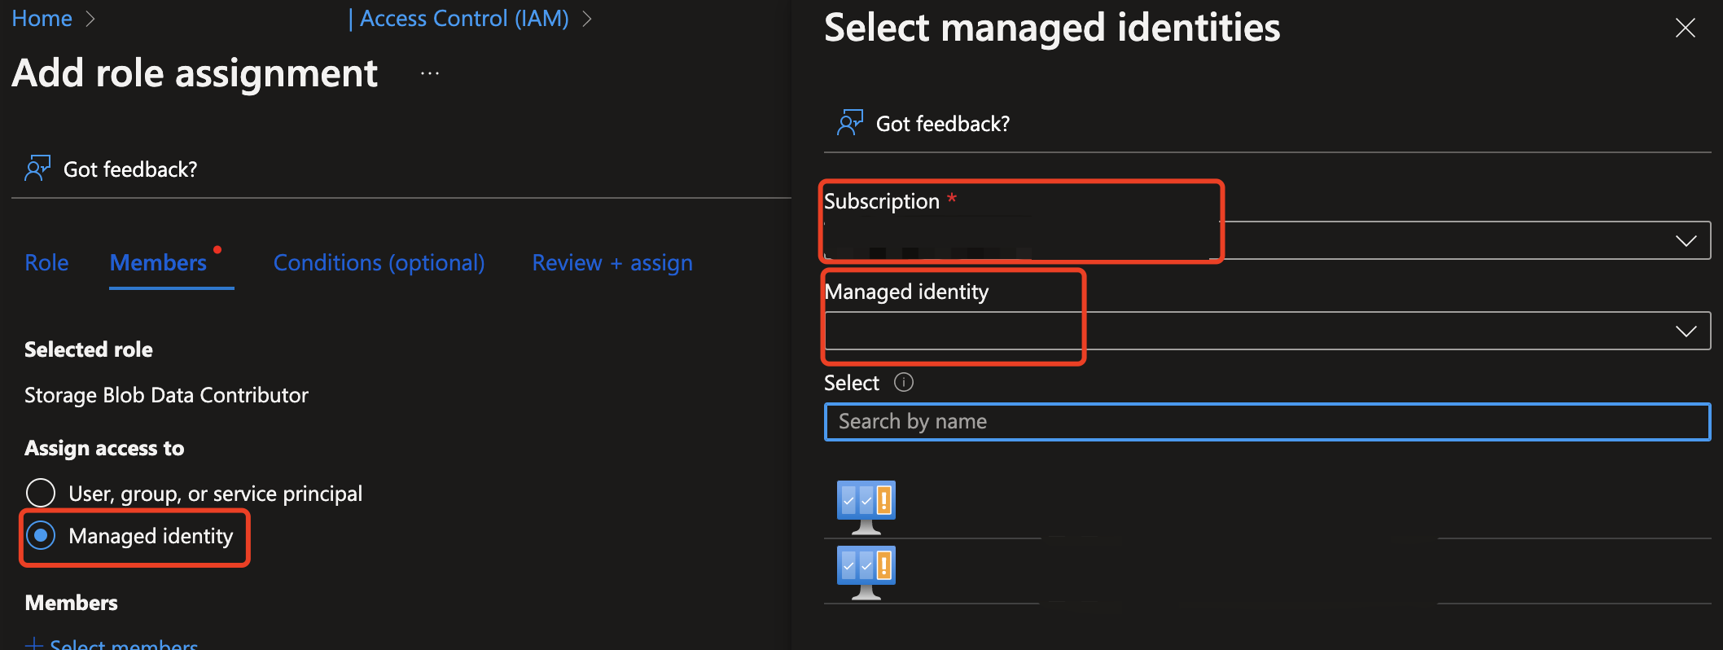Click the info icon next to Select
Image resolution: width=1723 pixels, height=650 pixels.
click(x=903, y=382)
